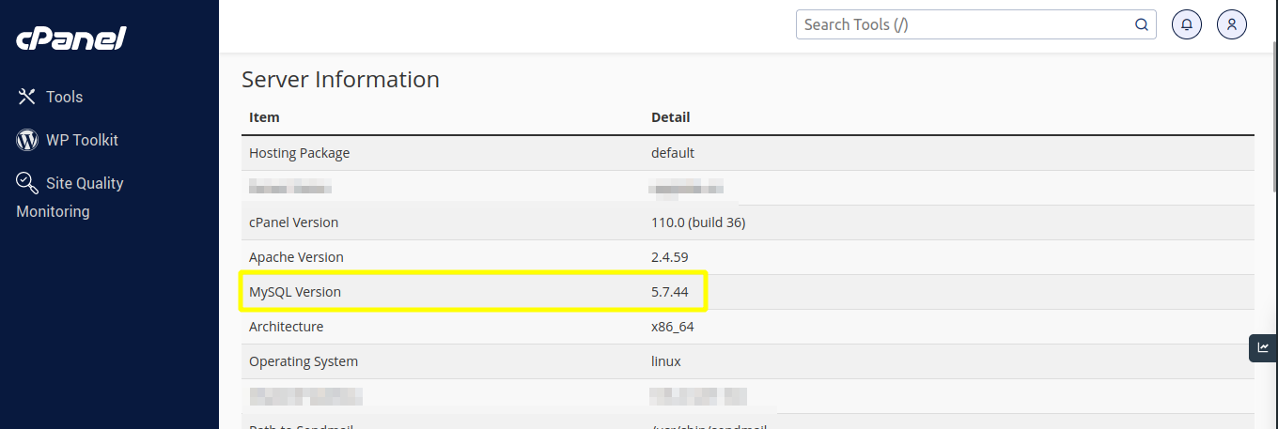Go to Site Quality Monitoring

coord(85,183)
